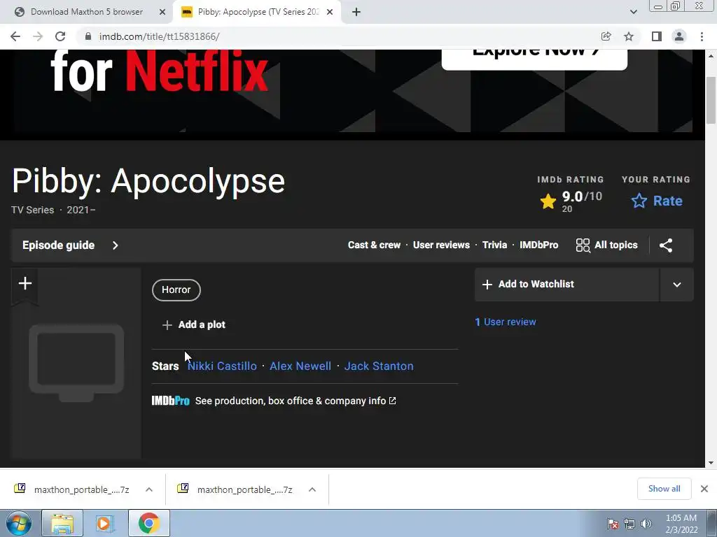Image resolution: width=717 pixels, height=537 pixels.
Task: Open All topics menu
Action: pyautogui.click(x=607, y=245)
